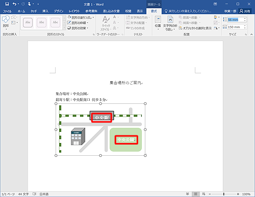Open 文字列の折り返し wrap text menu
Viewport: 255px width, 197px height.
click(x=170, y=23)
